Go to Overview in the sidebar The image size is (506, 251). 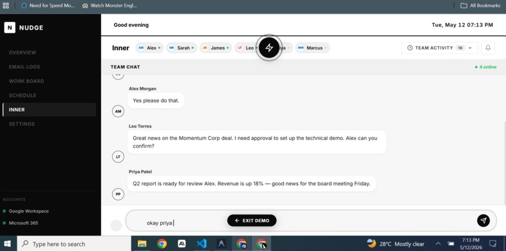(23, 53)
